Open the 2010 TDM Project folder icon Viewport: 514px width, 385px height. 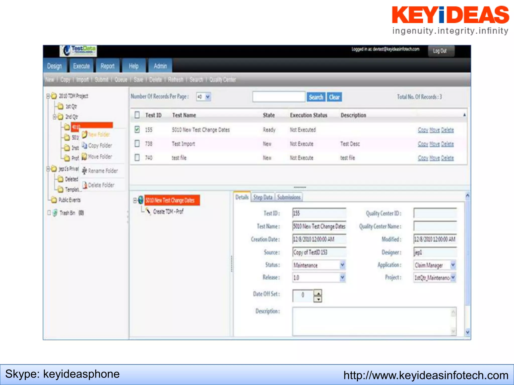(54, 96)
